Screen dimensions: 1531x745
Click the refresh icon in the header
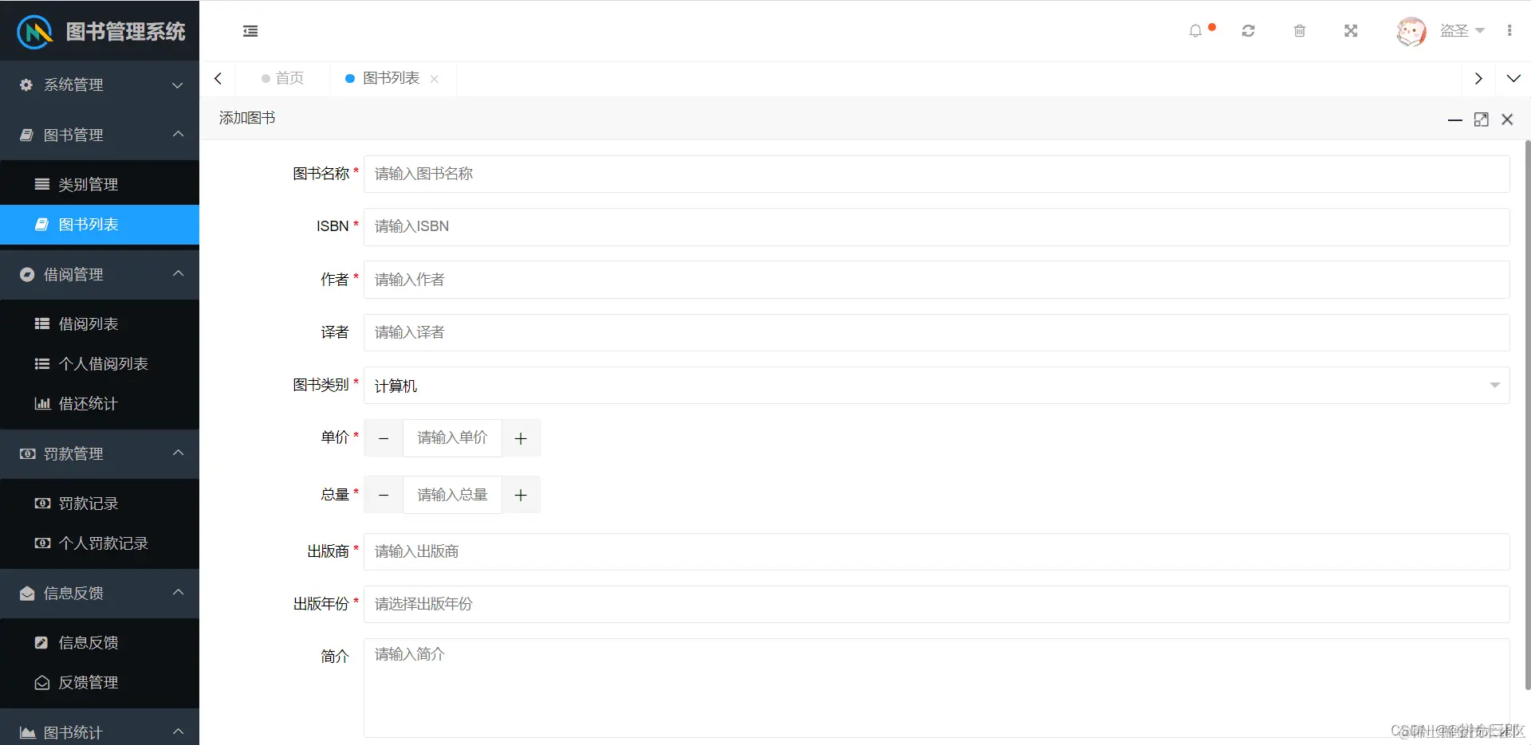(1249, 31)
